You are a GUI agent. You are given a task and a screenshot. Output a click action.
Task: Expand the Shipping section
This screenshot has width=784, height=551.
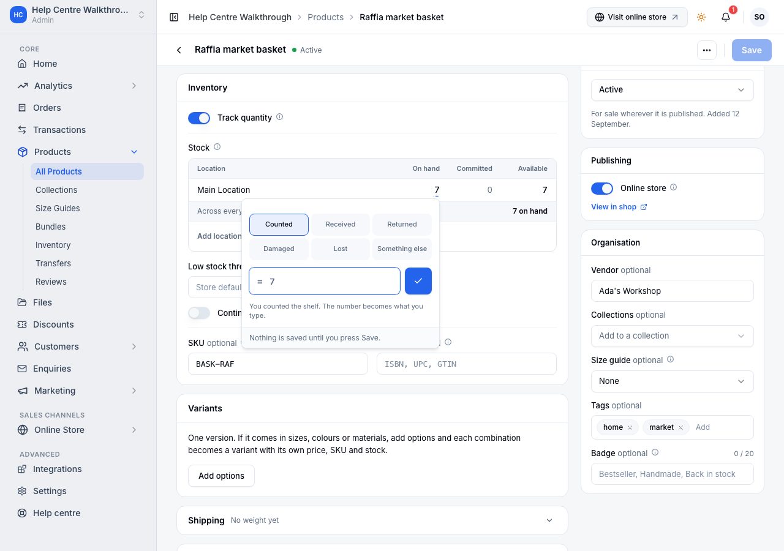point(372,520)
